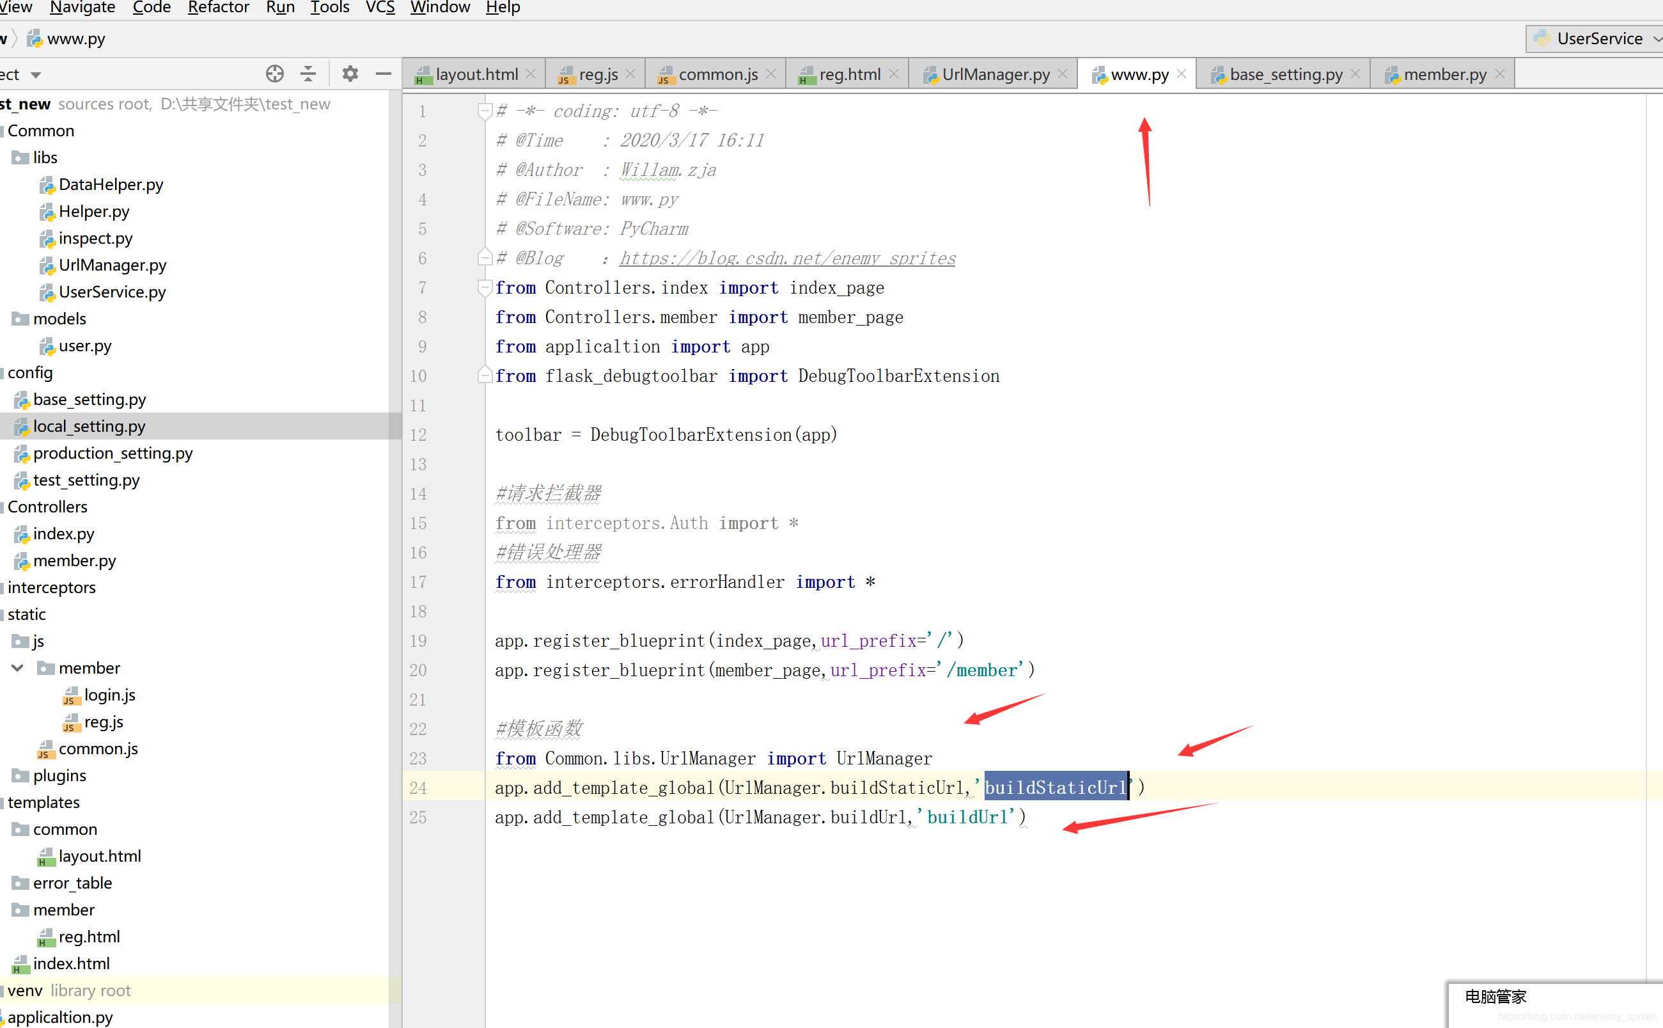This screenshot has width=1663, height=1028.
Task: Open the Refactor menu
Action: (218, 8)
